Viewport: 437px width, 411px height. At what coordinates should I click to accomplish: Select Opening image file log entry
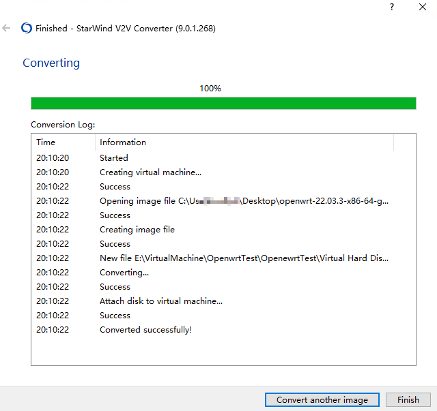pyautogui.click(x=223, y=201)
